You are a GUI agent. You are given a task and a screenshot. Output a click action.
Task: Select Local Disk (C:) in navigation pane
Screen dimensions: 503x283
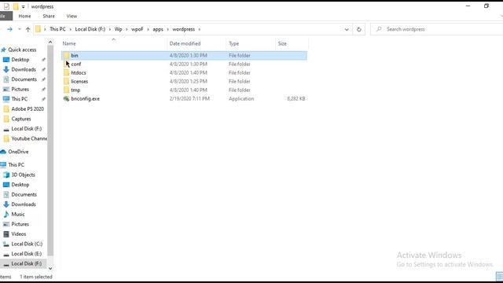(x=27, y=244)
